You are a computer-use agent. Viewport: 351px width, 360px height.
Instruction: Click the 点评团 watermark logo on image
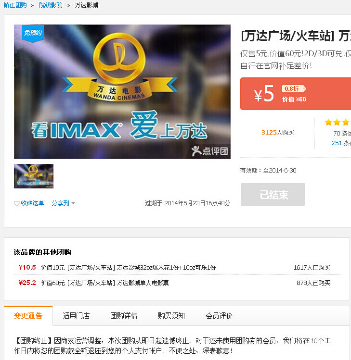[209, 151]
